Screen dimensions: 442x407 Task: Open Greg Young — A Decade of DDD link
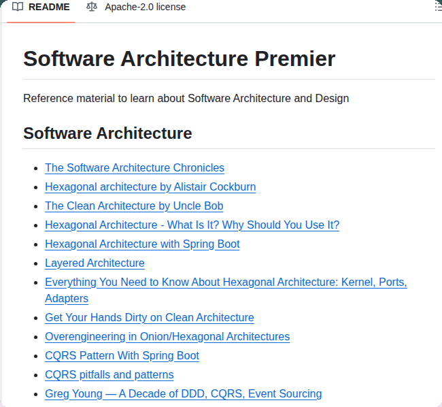click(183, 394)
